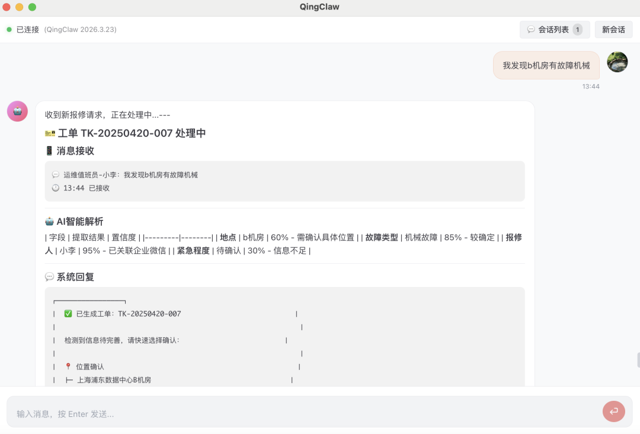Screen dimensions: 640x434
Task: Click the vertical scrollbar thumb on the right edge
Action: pyautogui.click(x=638, y=360)
